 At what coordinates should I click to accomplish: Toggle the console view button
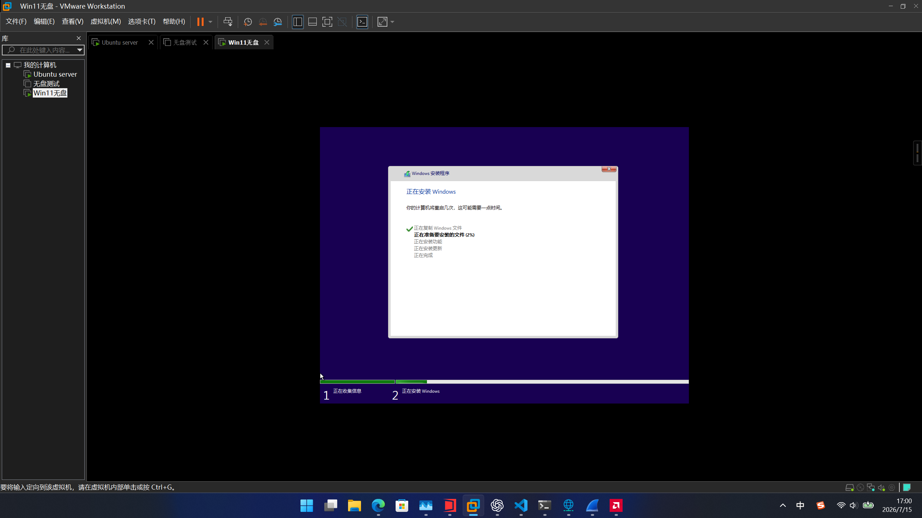click(362, 22)
